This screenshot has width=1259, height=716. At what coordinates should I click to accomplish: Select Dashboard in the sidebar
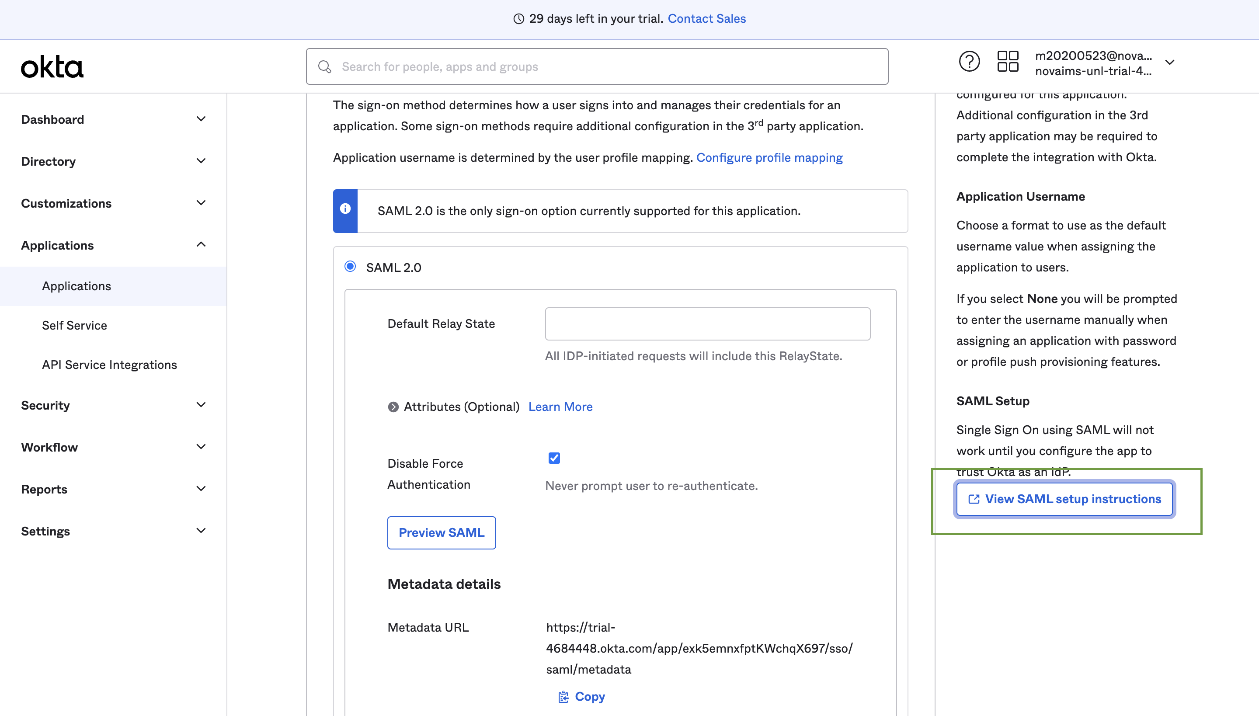click(x=52, y=119)
